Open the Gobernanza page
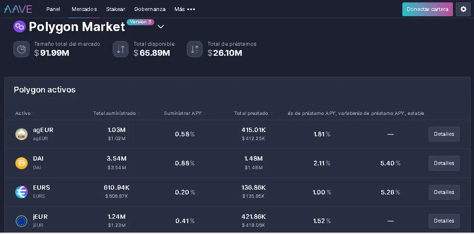The width and height of the screenshot is (474, 234). click(x=150, y=9)
